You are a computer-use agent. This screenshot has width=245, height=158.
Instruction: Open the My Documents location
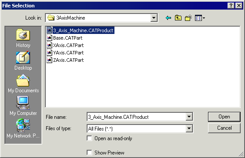pyautogui.click(x=23, y=84)
